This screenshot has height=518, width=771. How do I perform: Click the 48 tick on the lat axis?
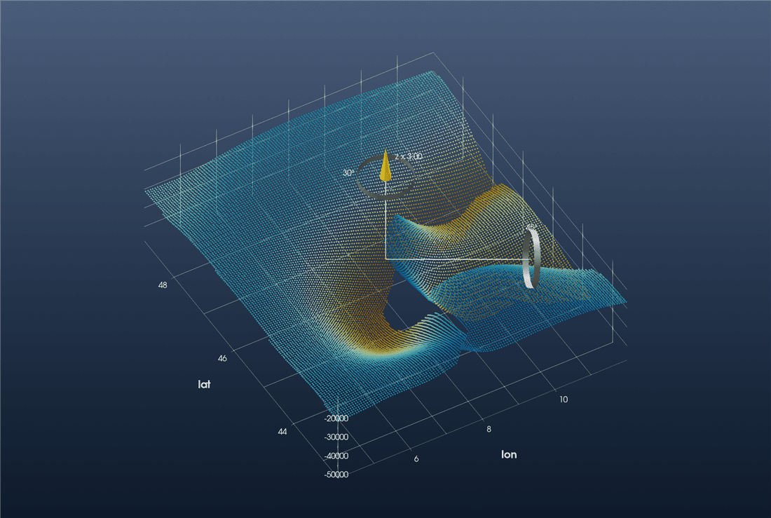tap(163, 285)
